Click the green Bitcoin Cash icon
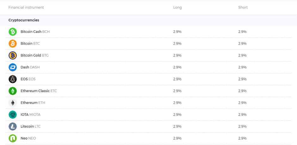Viewport: 297px width, 145px height. (x=13, y=32)
